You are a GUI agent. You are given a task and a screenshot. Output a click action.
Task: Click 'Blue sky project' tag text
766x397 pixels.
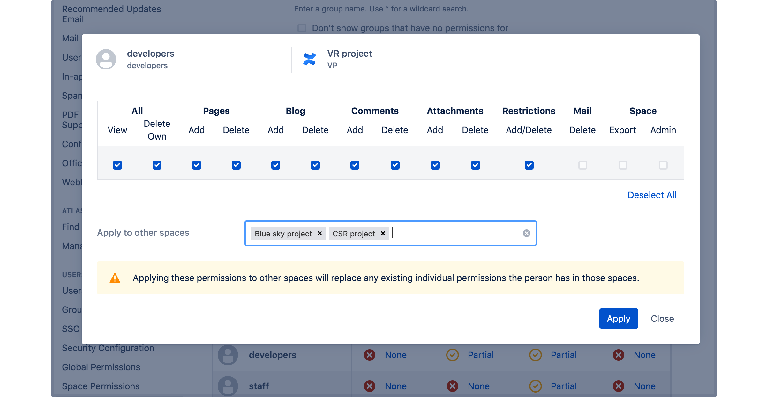tap(283, 234)
